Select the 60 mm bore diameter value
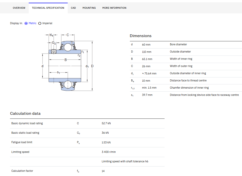The width and height of the screenshot is (242, 176). 146,45
